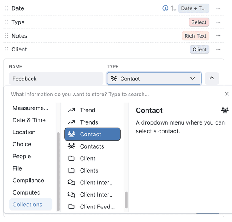Click the Rich Text type badge
This screenshot has width=232, height=222.
[x=195, y=36]
